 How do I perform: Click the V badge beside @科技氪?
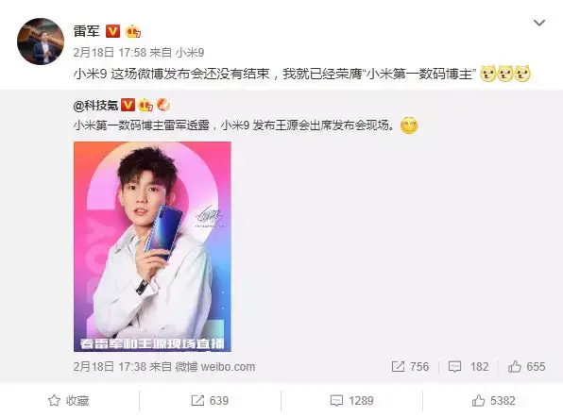128,105
